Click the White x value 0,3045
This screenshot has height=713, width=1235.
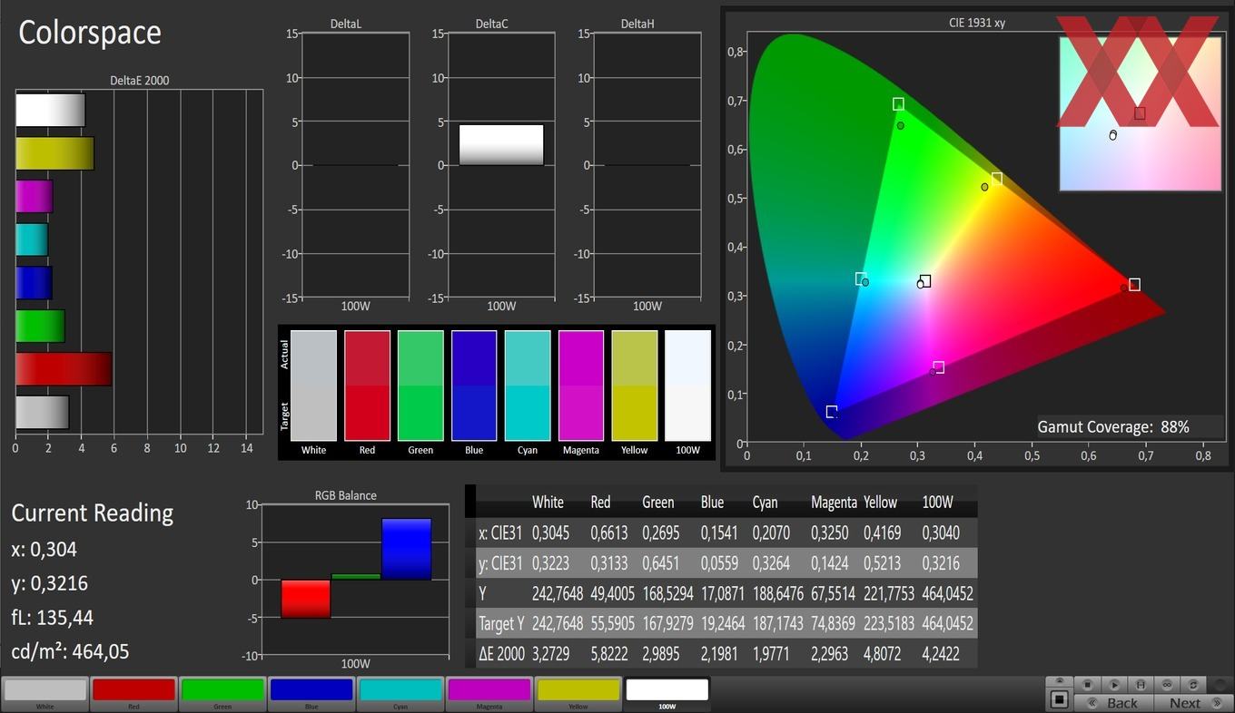(x=551, y=532)
